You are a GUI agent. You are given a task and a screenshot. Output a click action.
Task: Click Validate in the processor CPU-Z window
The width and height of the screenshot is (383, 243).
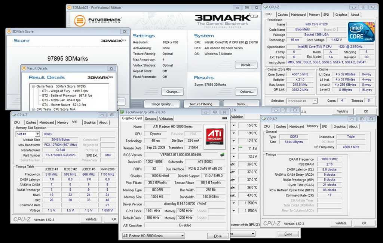pos(343,111)
